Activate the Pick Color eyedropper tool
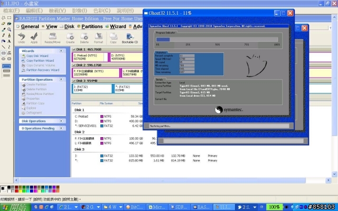 click(x=4, y=30)
